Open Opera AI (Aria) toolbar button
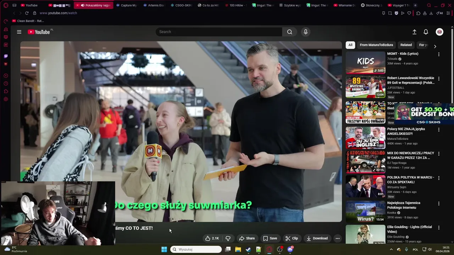This screenshot has width=454, height=255. pos(439,13)
